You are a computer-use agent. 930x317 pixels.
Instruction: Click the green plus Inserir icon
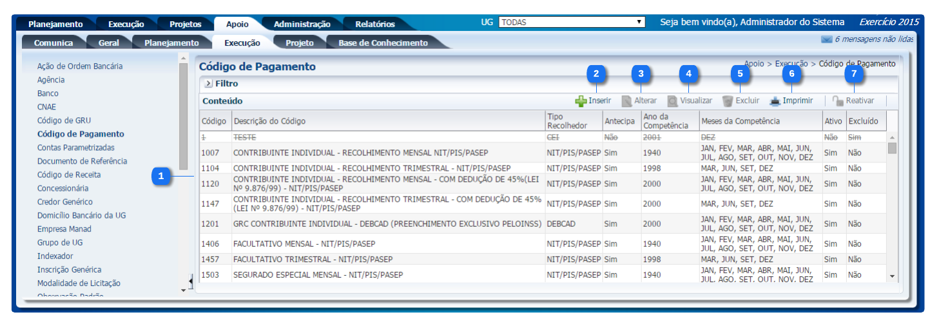pyautogui.click(x=581, y=101)
